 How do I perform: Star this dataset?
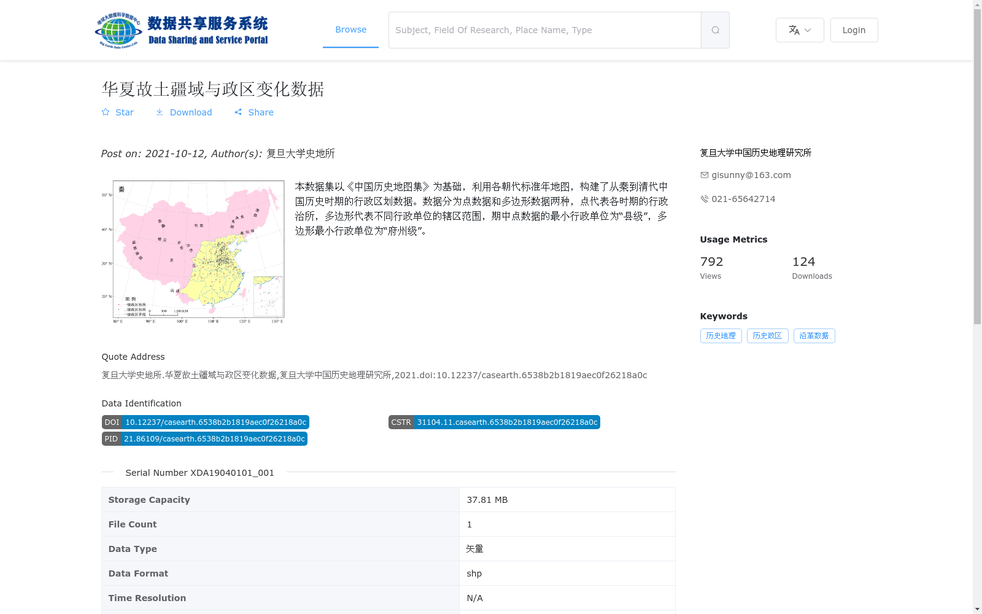[117, 112]
